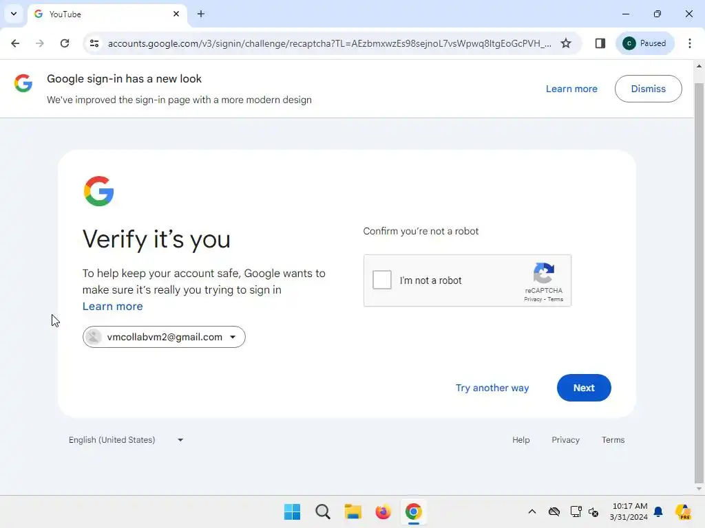Expand the vmcollabvm2@gmail.com account selector
705x528 pixels.
164,337
